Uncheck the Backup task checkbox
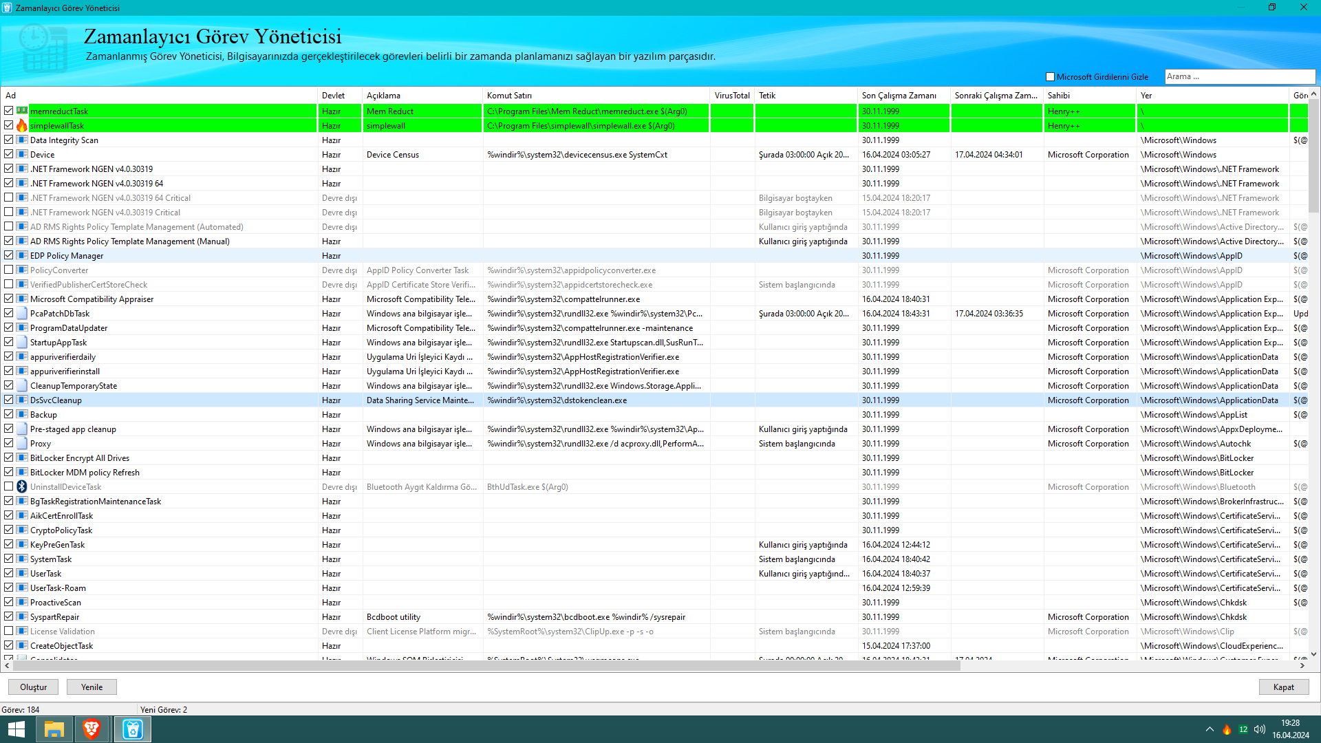 (9, 414)
